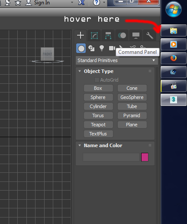Switch to the Modify panel tab
The width and height of the screenshot is (187, 224).
coord(94,36)
